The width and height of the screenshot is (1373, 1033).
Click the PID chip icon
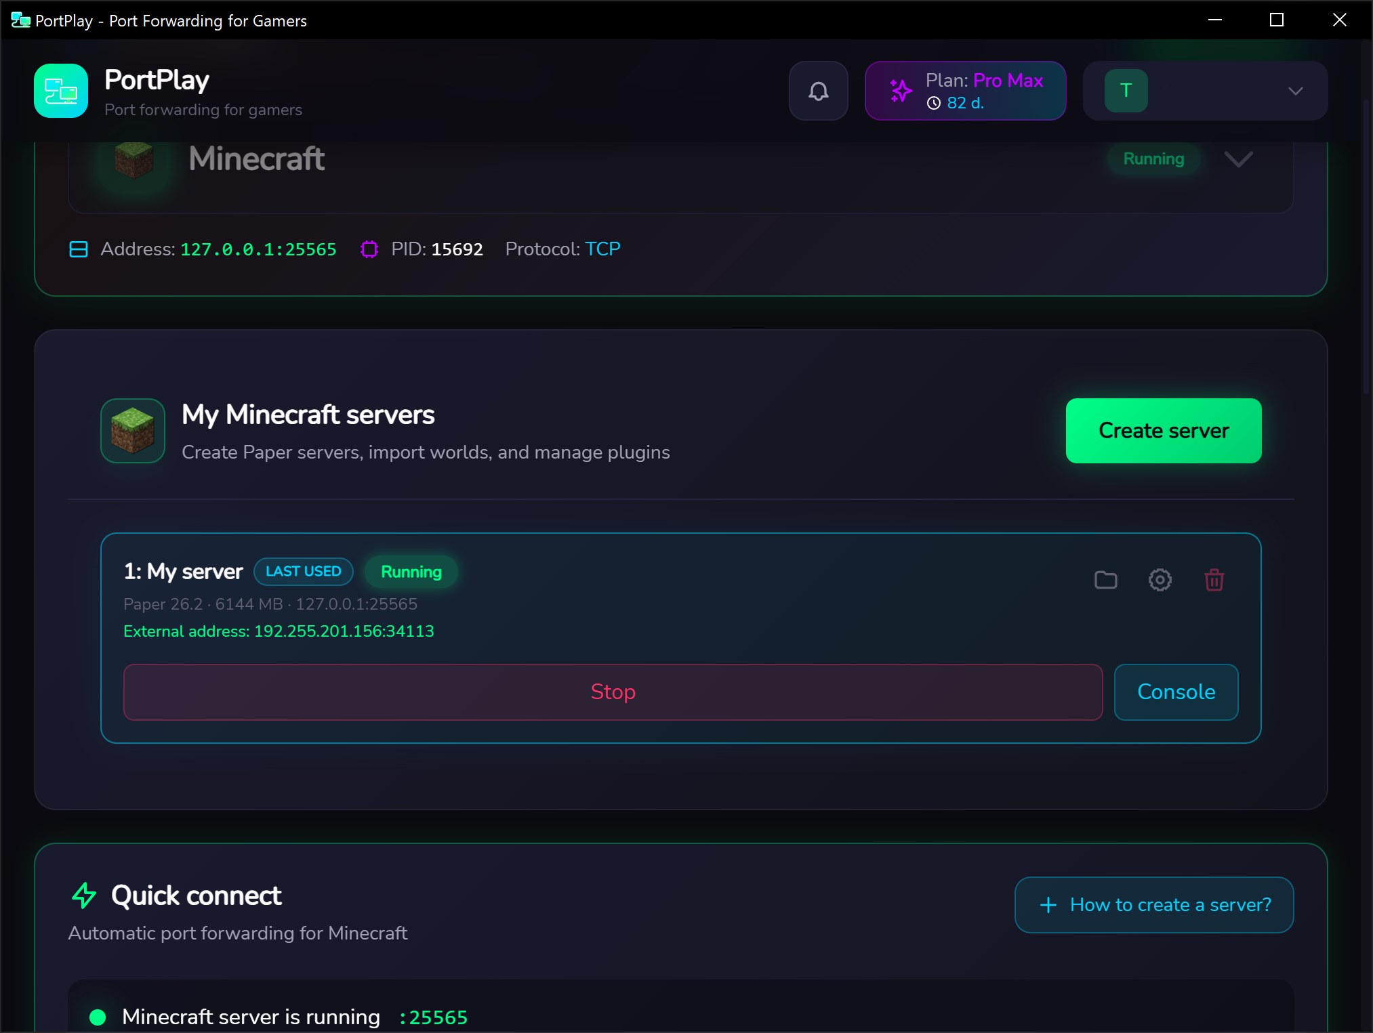(x=369, y=249)
